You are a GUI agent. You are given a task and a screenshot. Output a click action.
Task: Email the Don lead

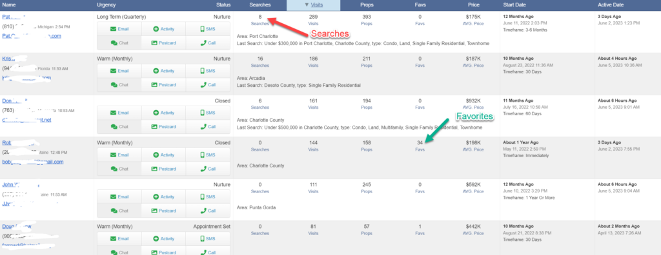119,113
